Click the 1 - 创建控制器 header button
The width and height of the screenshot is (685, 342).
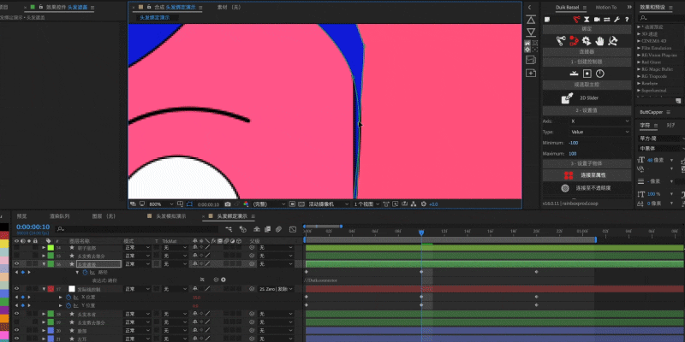click(x=587, y=62)
